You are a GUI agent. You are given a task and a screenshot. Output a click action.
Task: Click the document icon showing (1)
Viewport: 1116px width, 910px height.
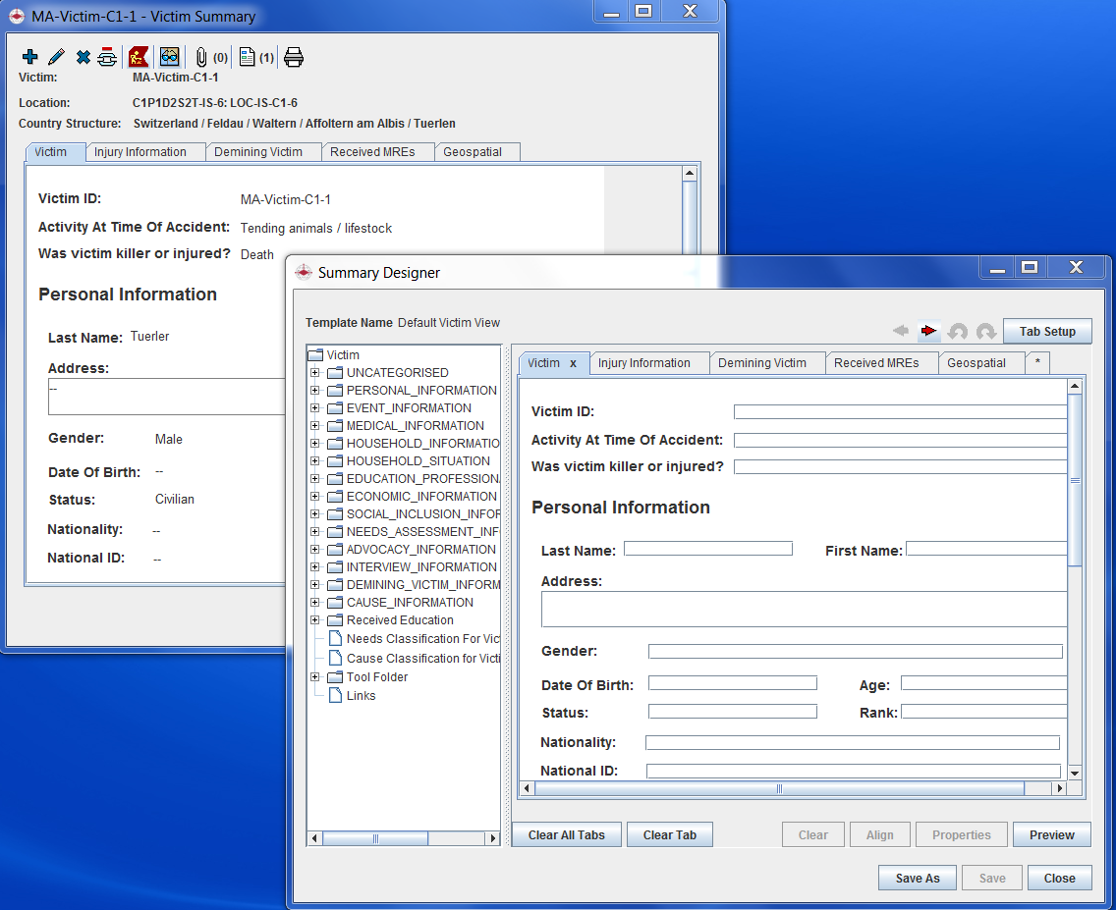[248, 57]
